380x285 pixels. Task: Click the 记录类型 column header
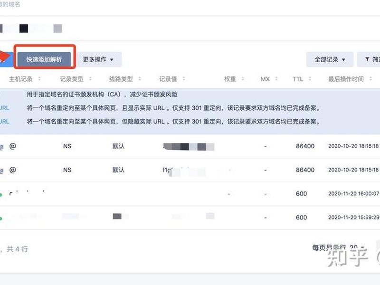click(72, 79)
